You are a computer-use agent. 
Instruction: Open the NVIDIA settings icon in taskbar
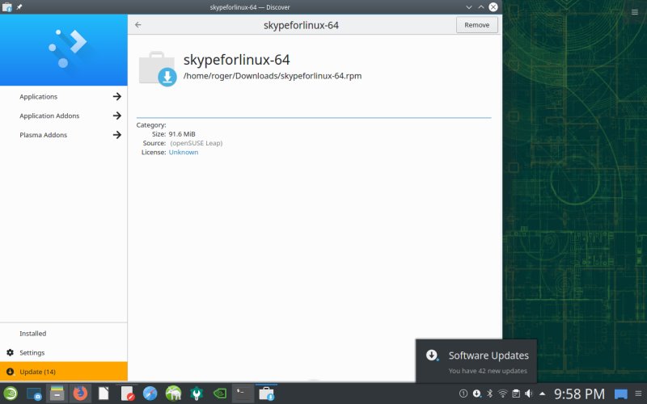219,393
